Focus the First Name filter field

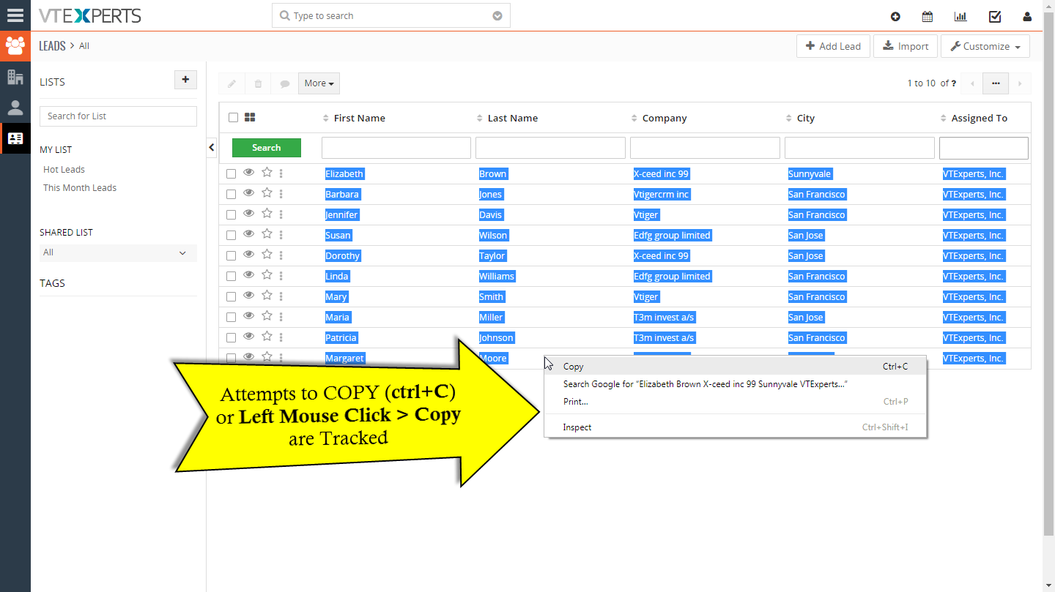click(x=396, y=148)
